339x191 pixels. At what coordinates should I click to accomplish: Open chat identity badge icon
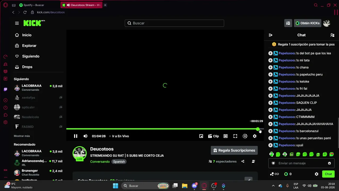tap(273, 163)
